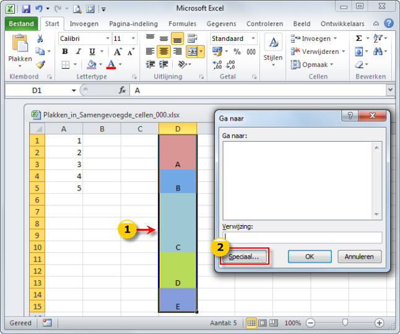Click the Format Painter brush icon
Viewport: 400px width, 334px height.
point(40,64)
